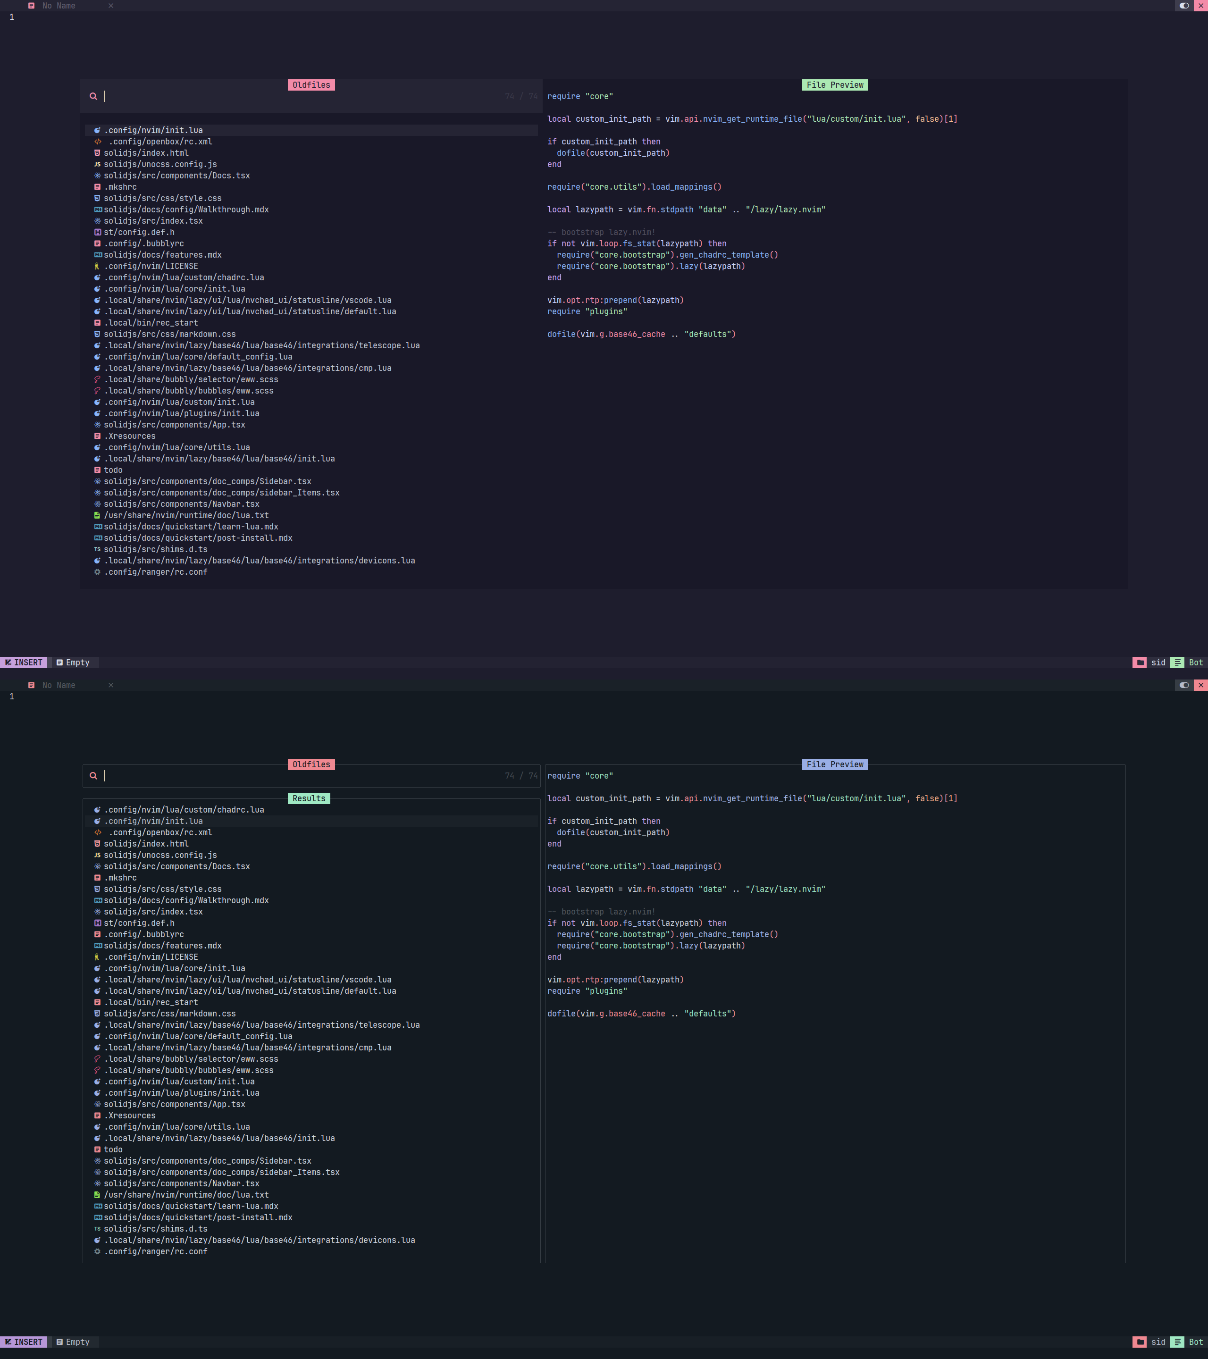Select the No Name tab in the bottom window
Image resolution: width=1208 pixels, height=1359 pixels.
click(x=59, y=685)
